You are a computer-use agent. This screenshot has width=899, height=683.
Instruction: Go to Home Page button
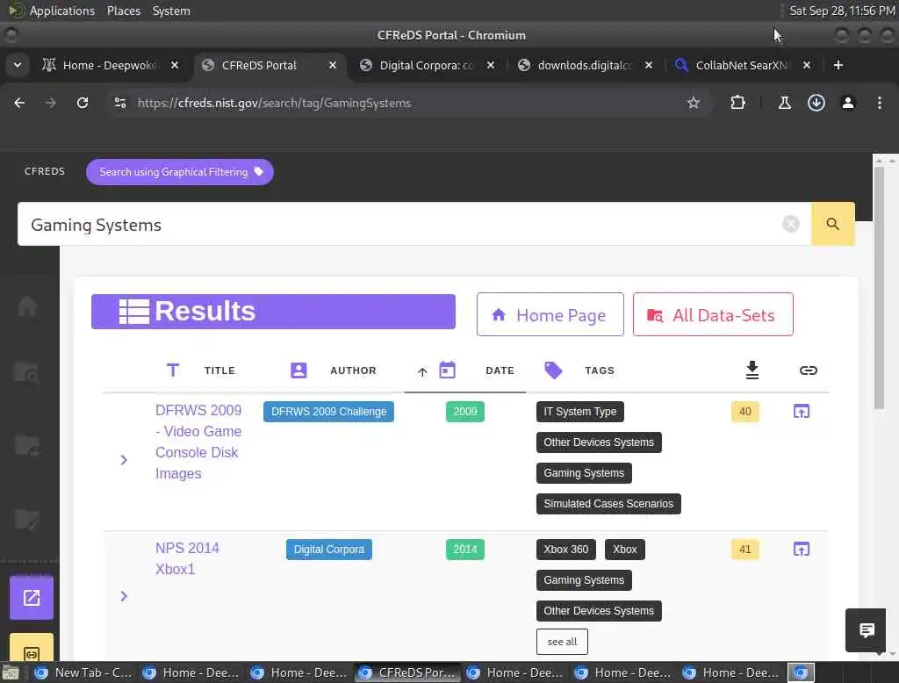[550, 314]
